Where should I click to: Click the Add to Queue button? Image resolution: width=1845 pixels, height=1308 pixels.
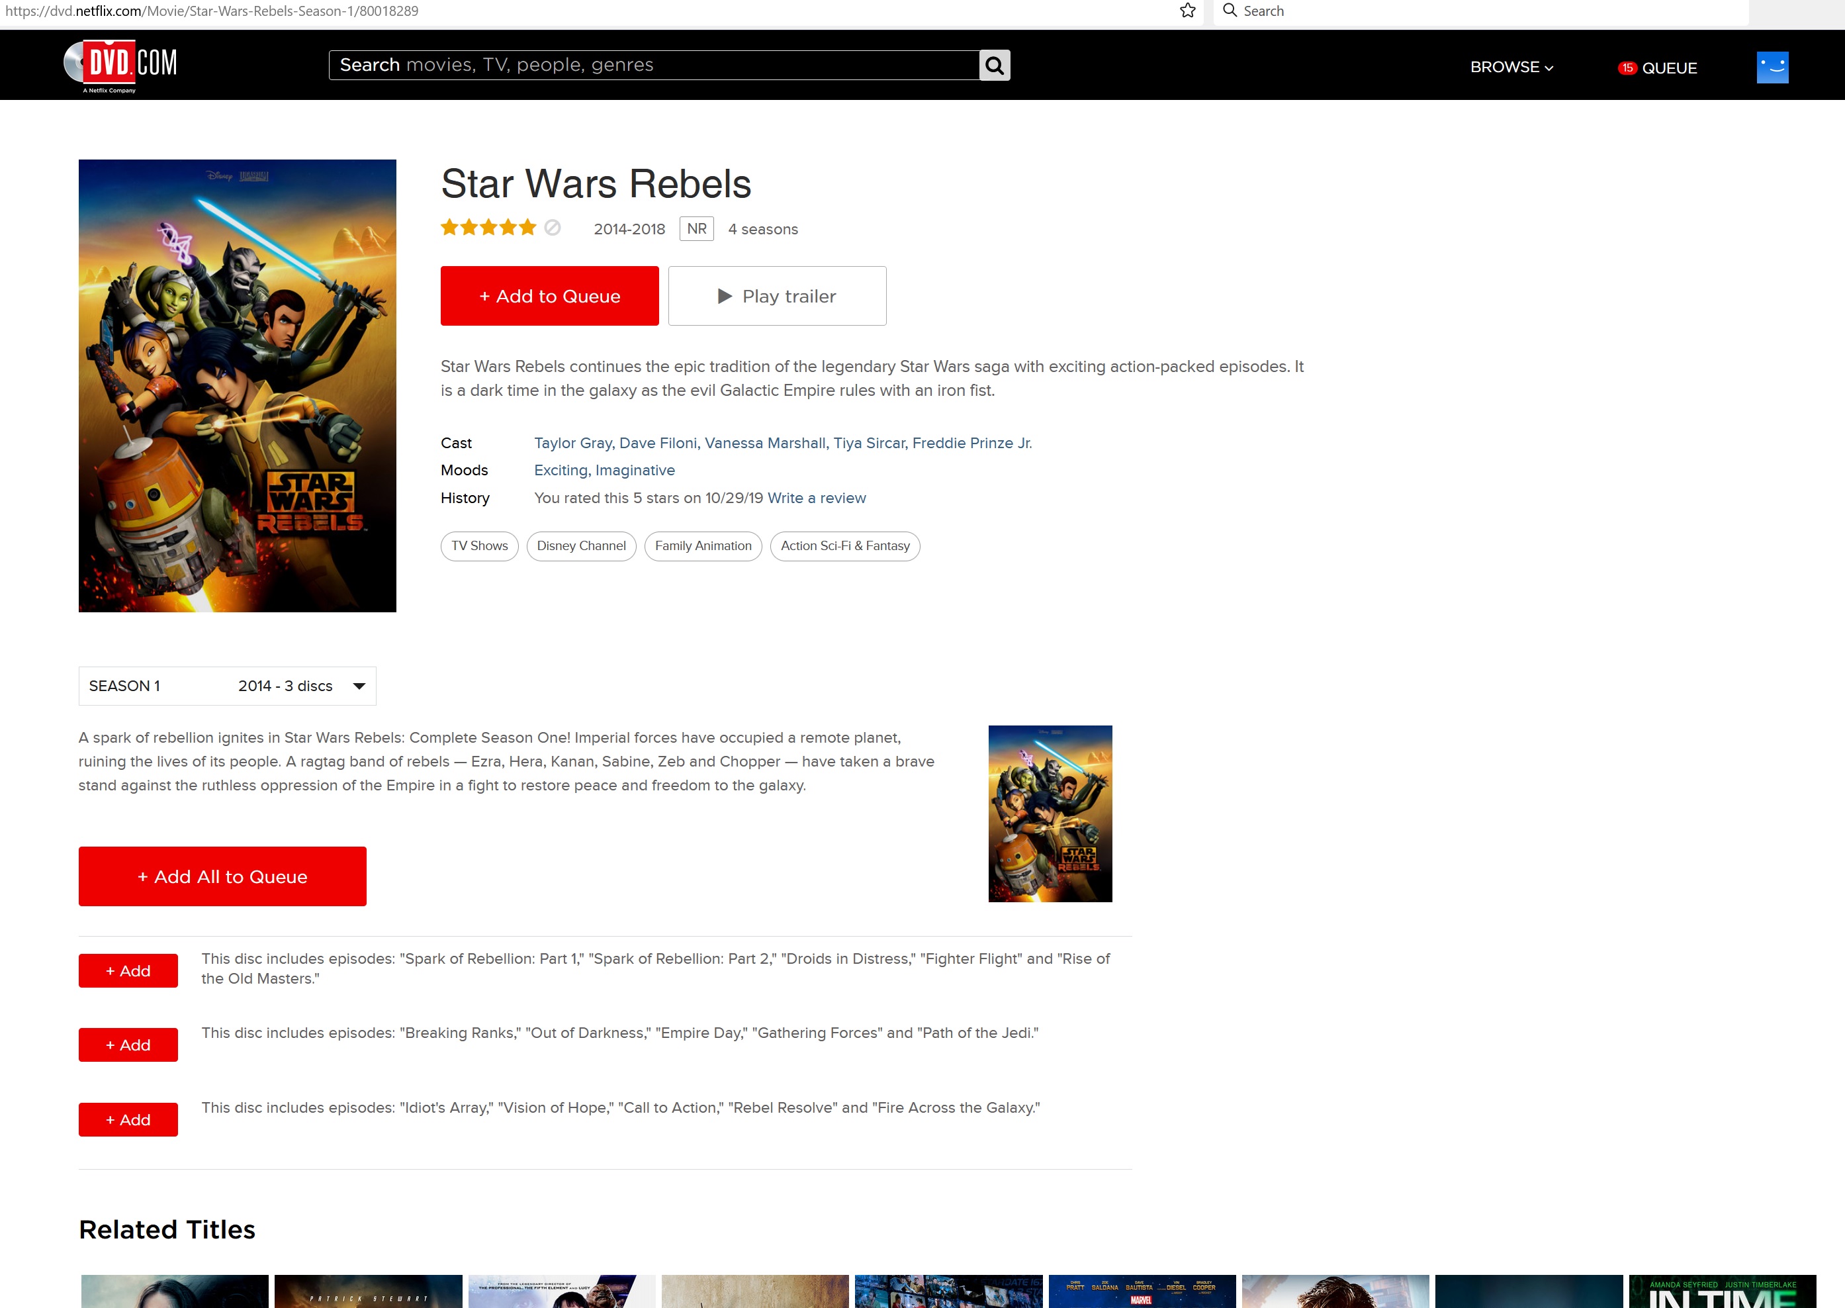pyautogui.click(x=550, y=297)
